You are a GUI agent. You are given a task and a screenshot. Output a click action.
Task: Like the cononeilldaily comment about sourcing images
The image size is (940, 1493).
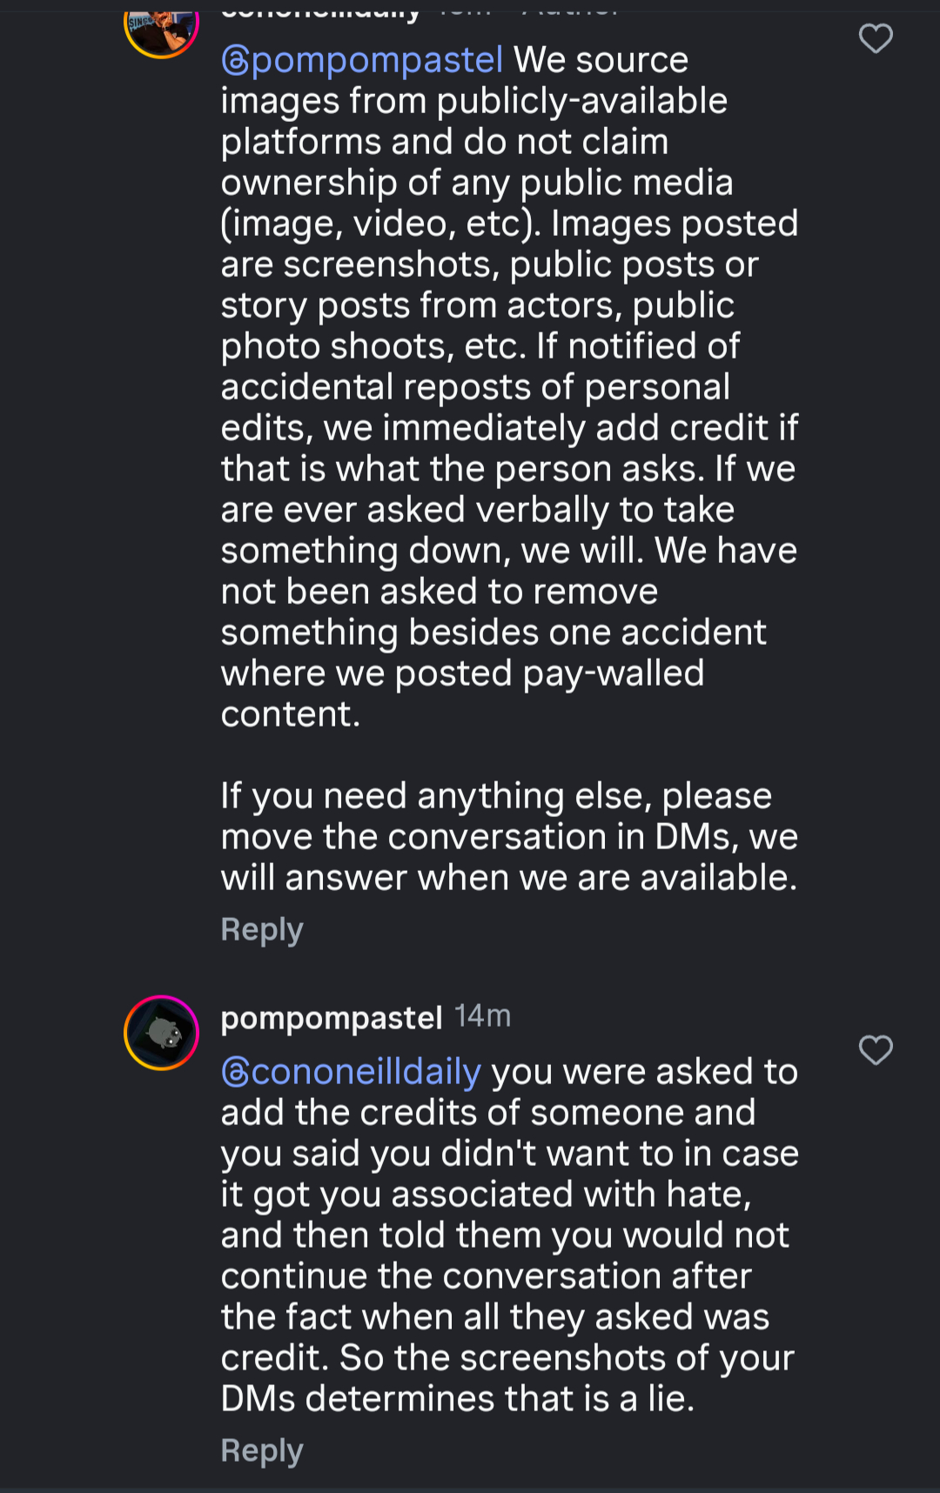tap(876, 39)
